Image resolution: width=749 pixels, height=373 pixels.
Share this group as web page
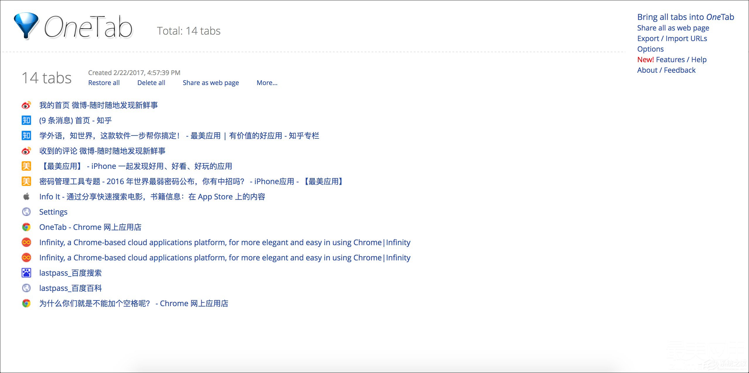click(211, 83)
